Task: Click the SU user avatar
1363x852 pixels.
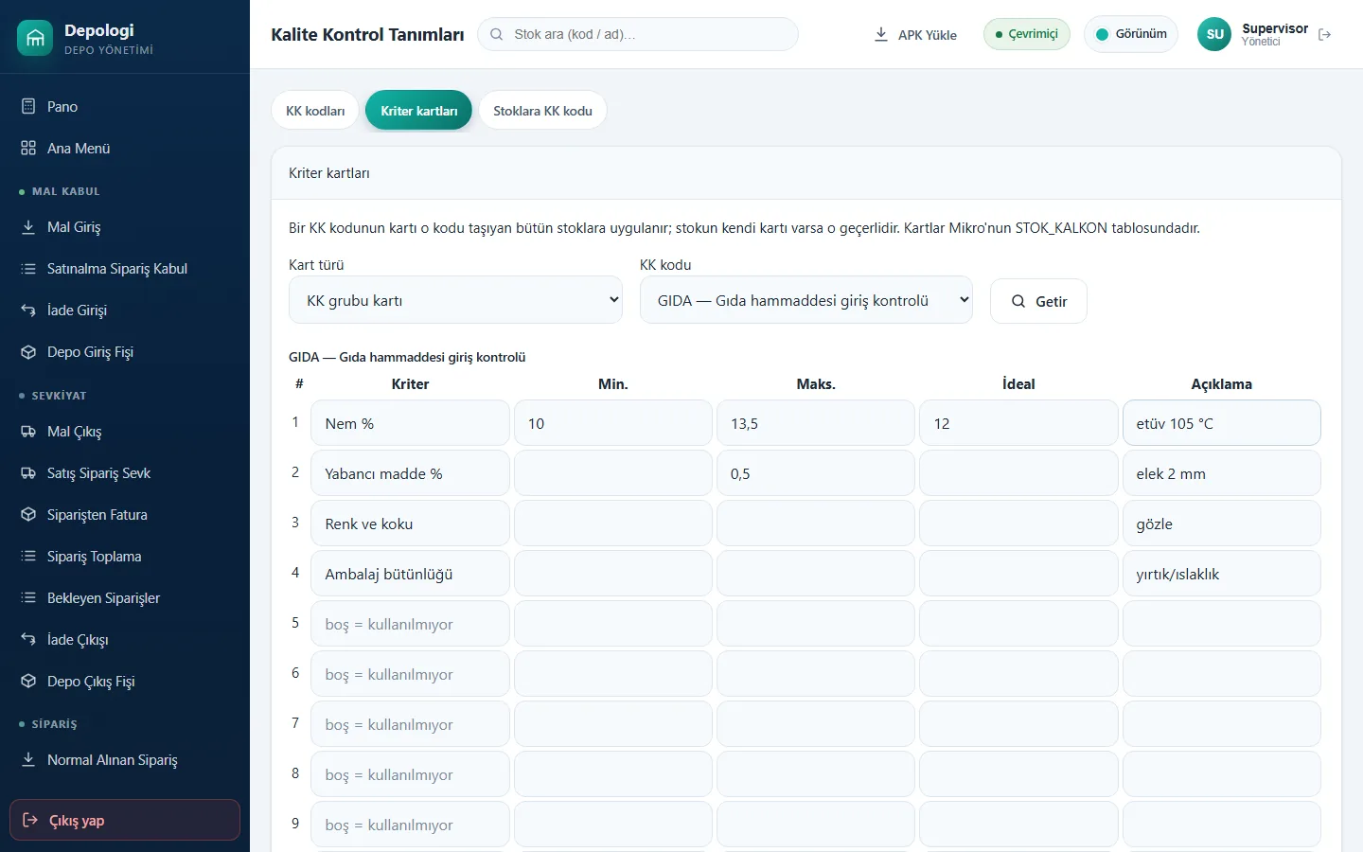Action: tap(1215, 34)
